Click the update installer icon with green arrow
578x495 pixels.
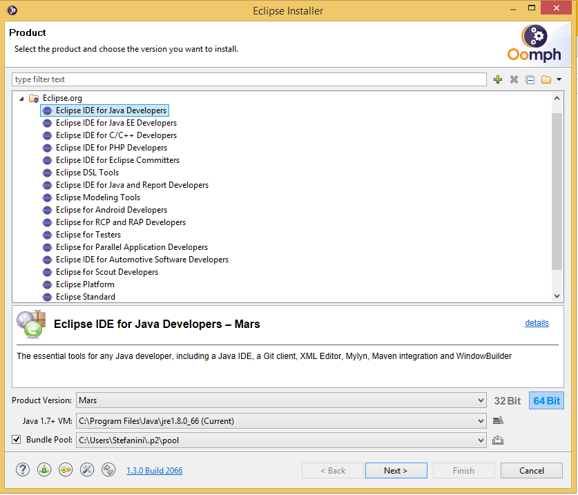pyautogui.click(x=44, y=470)
